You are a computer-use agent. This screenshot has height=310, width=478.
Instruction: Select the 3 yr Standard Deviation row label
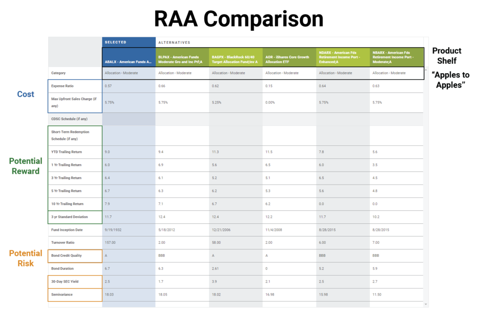(71, 217)
